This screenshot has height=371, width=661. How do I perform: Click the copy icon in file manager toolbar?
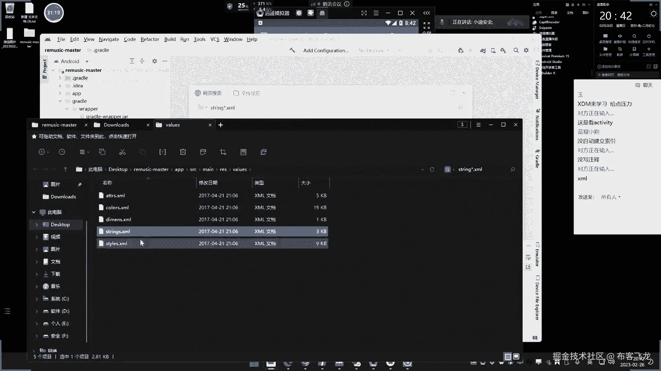point(102,152)
